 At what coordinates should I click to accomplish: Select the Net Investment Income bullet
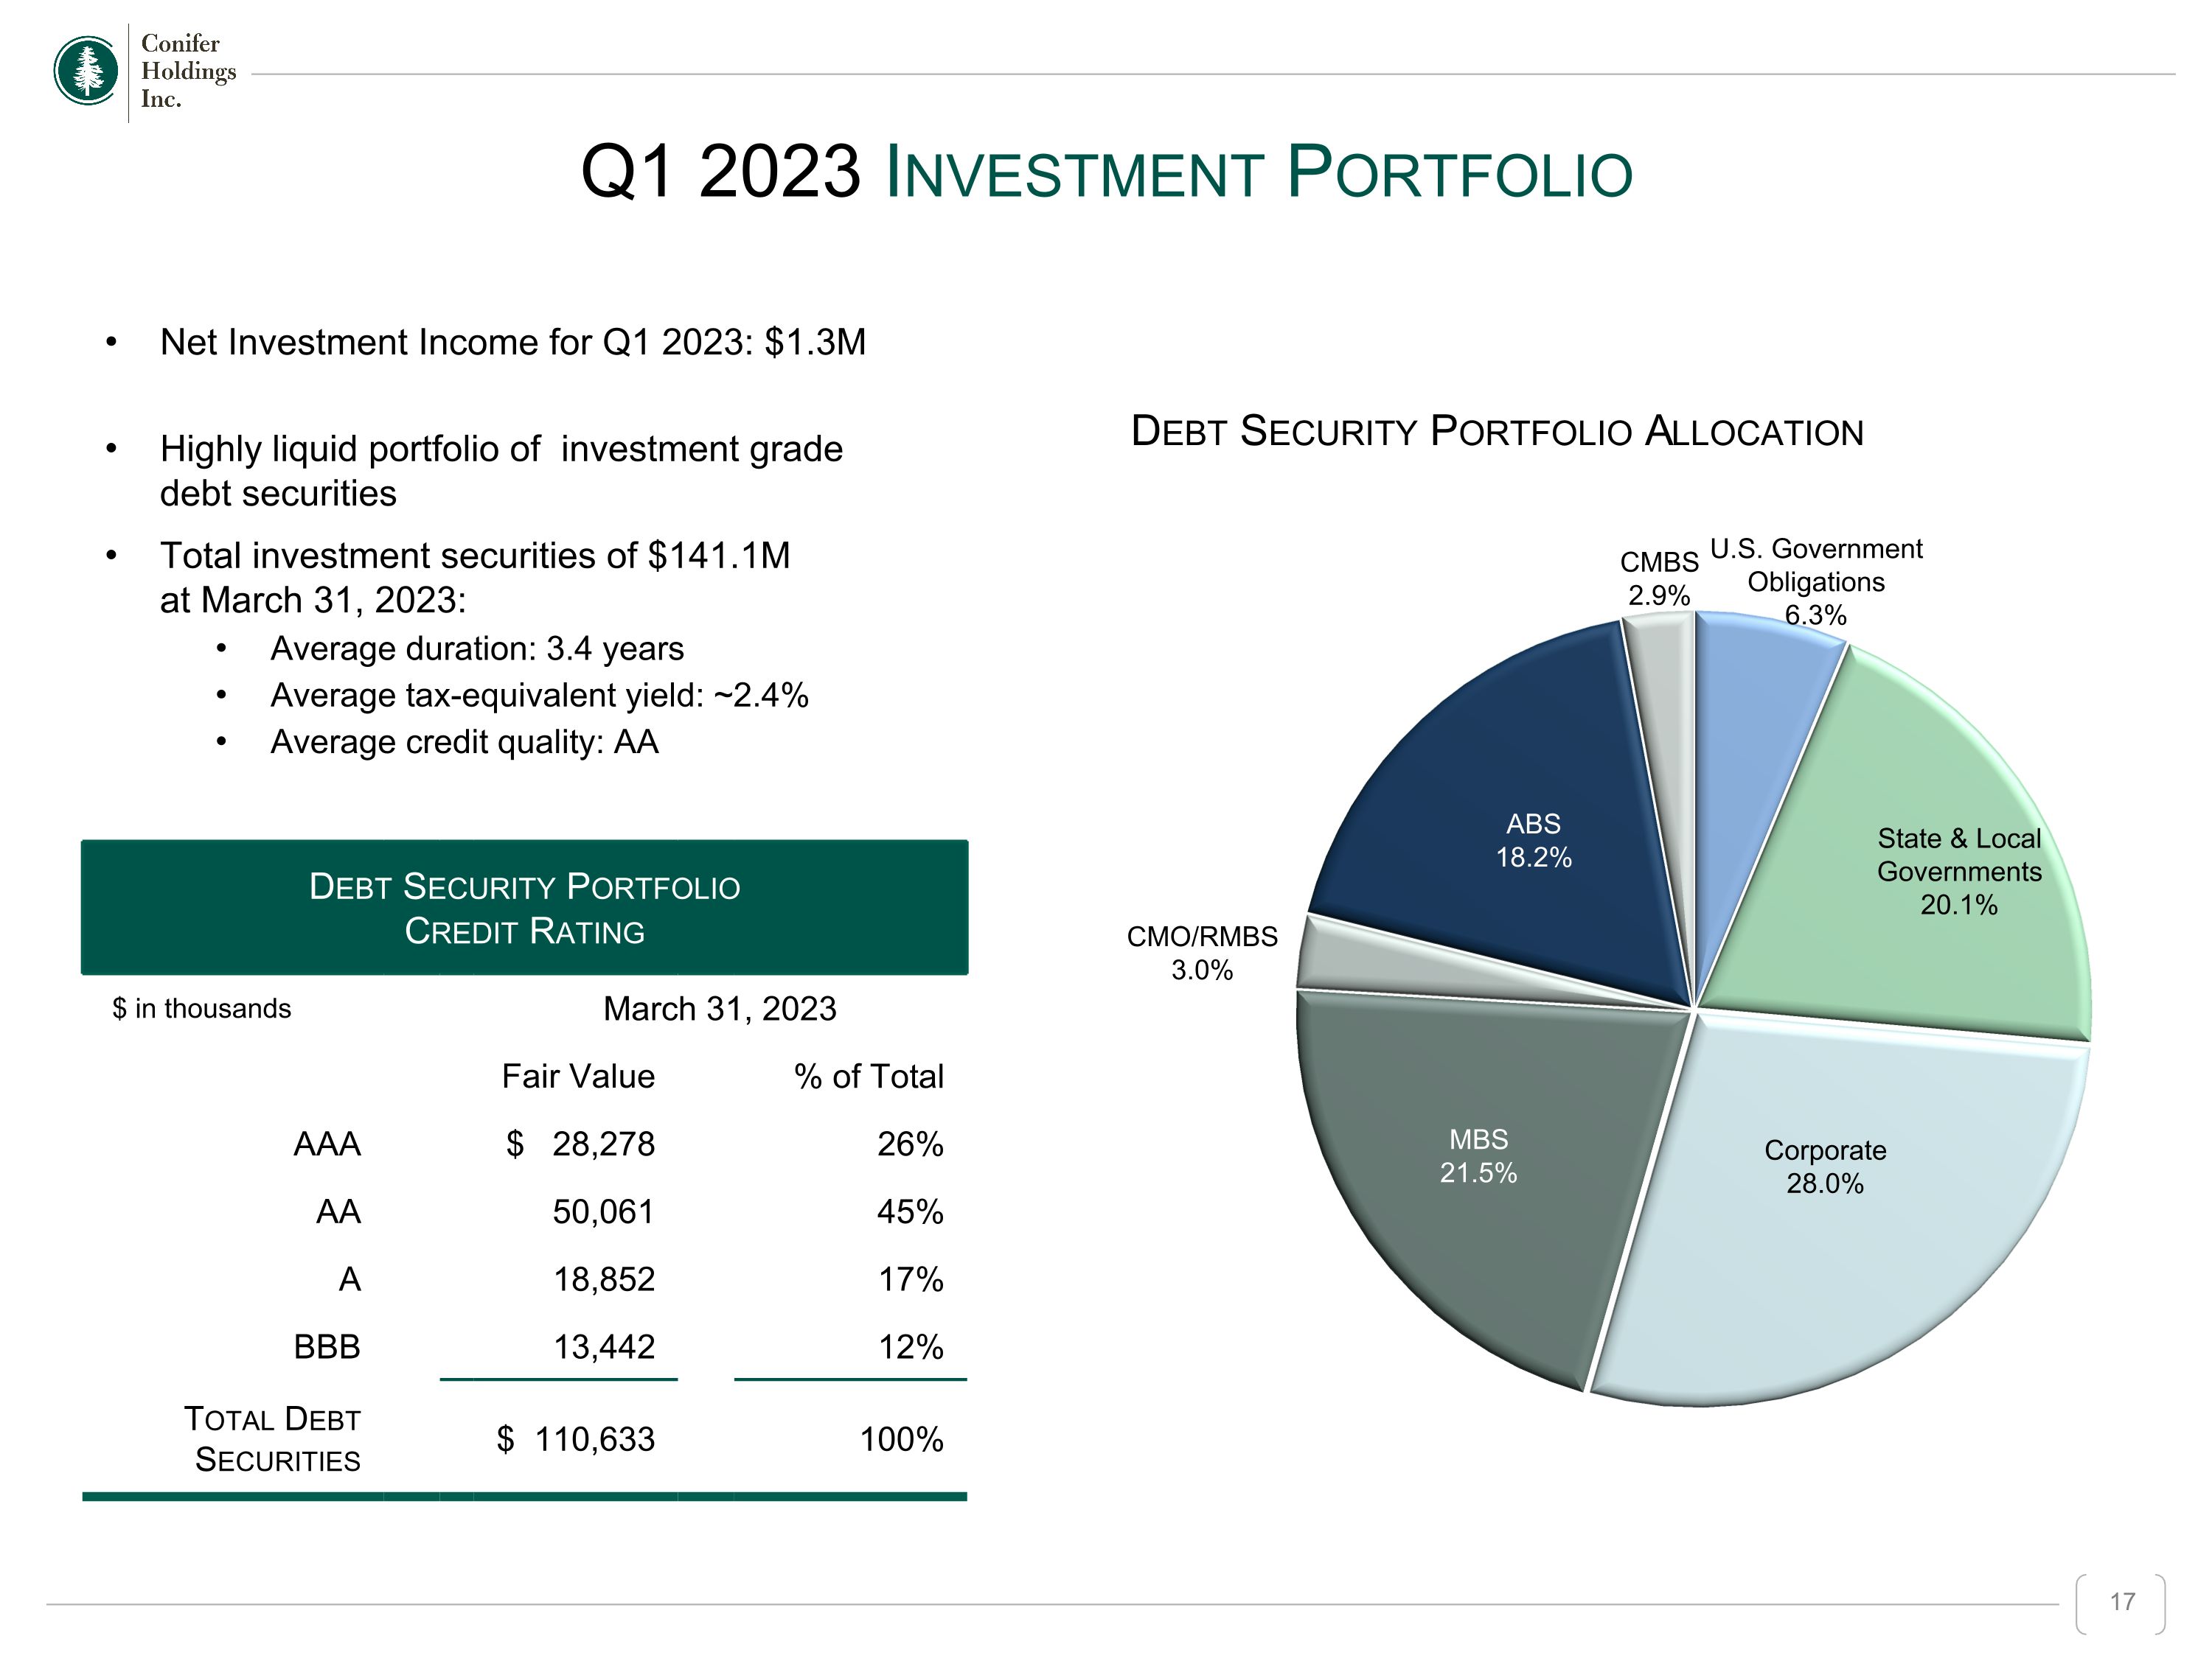[x=513, y=342]
